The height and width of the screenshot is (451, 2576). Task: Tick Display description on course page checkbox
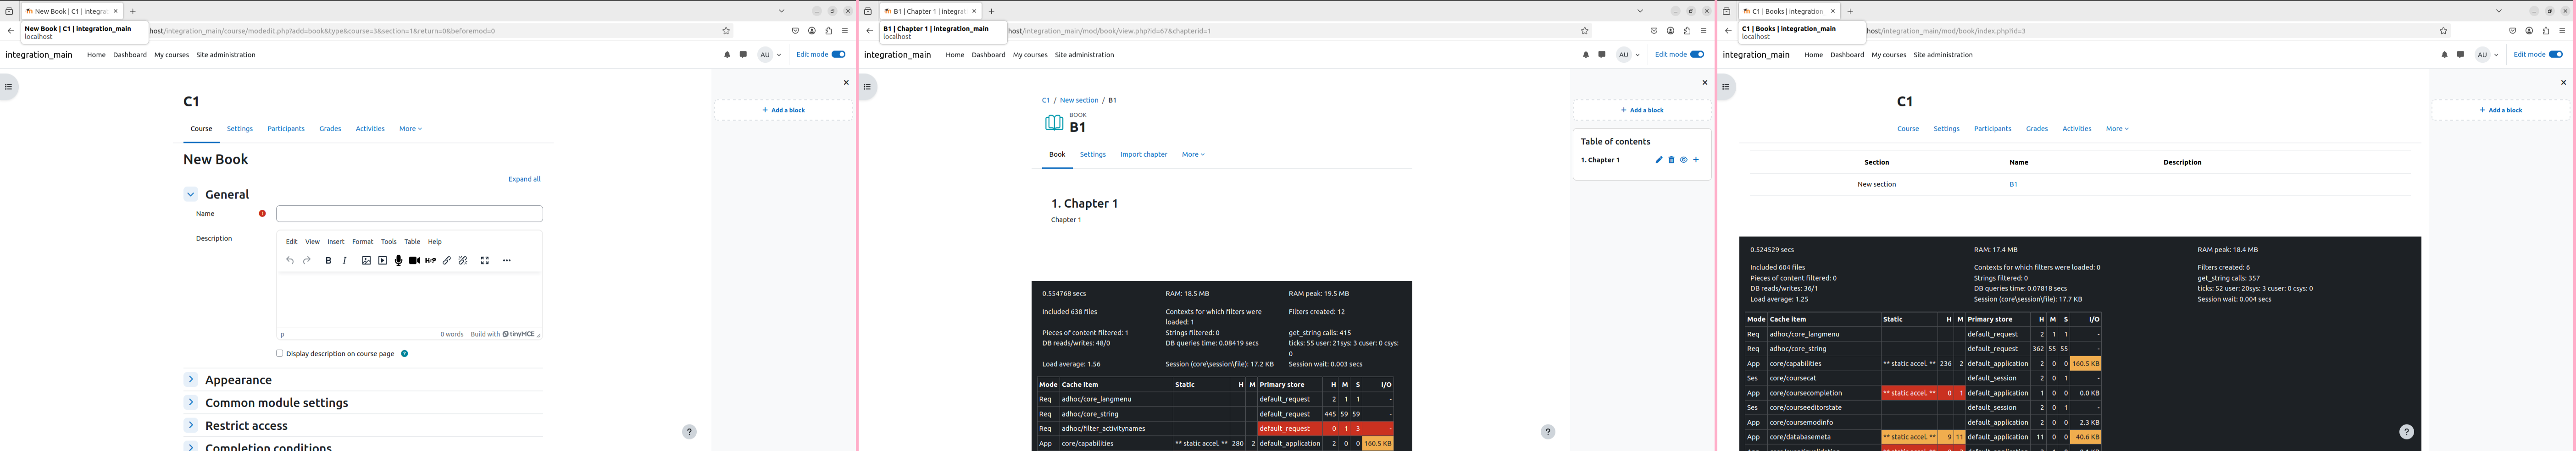[x=280, y=353]
